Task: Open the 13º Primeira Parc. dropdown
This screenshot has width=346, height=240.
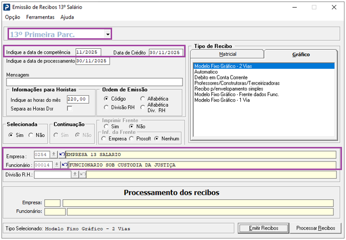Action: (x=108, y=34)
